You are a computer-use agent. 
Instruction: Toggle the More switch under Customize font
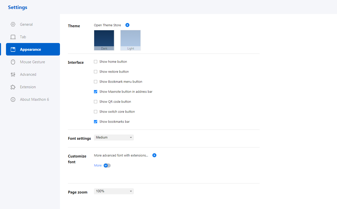107,165
